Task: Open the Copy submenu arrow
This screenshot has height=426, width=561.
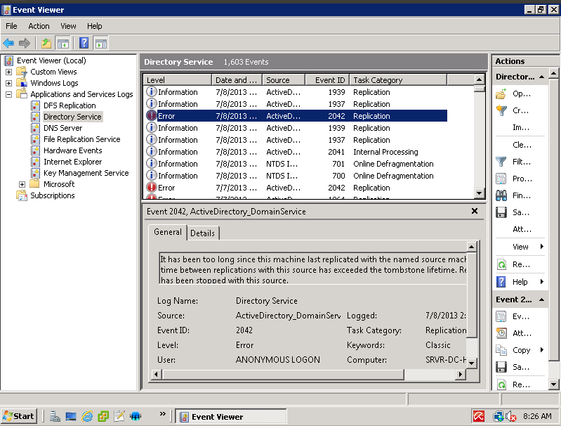Action: pyautogui.click(x=542, y=349)
